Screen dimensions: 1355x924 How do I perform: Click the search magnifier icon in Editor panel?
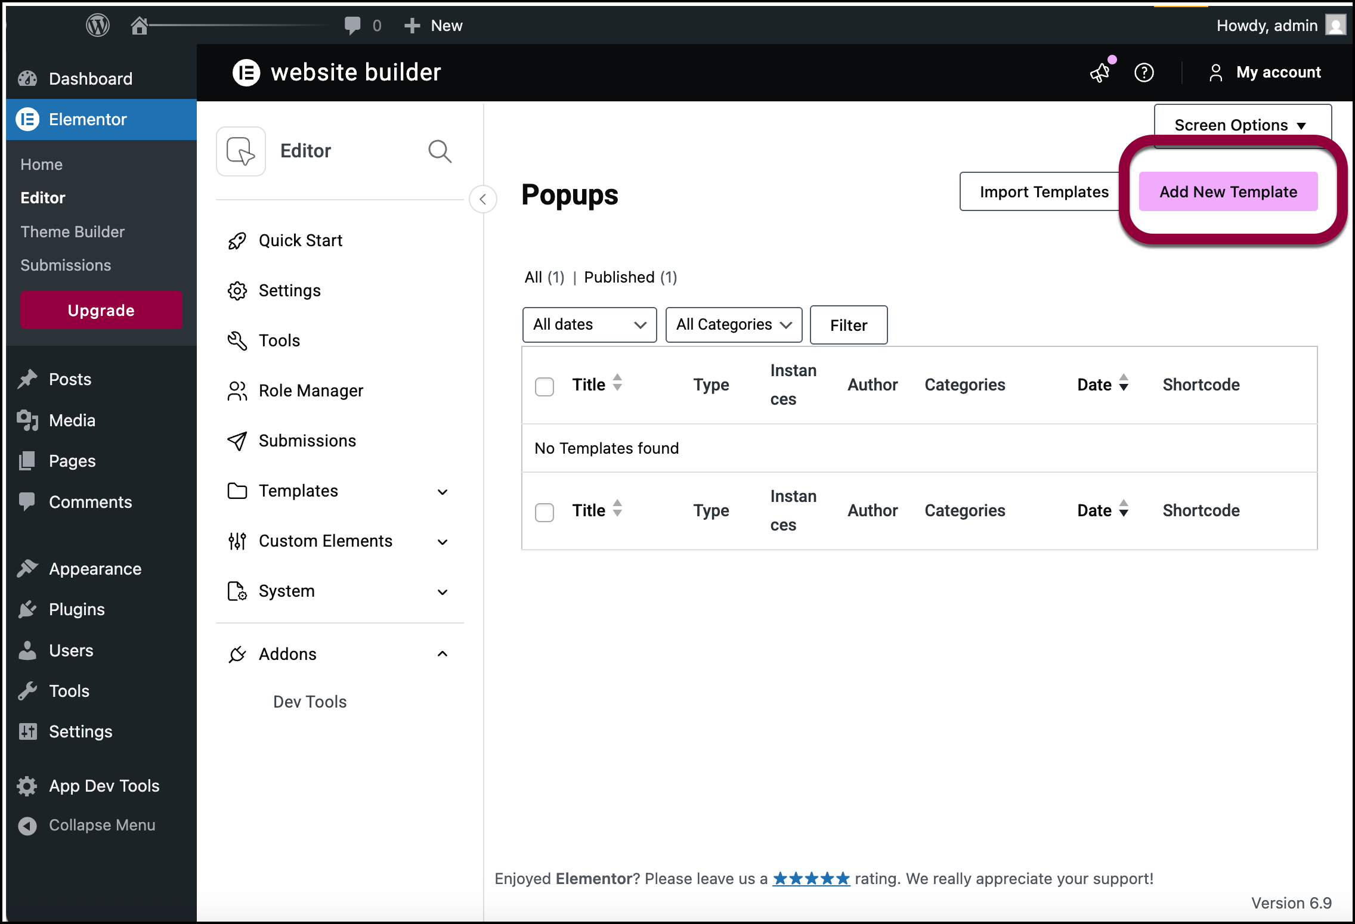click(x=440, y=151)
